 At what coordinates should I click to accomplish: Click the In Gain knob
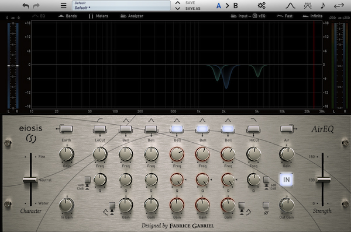(x=67, y=205)
